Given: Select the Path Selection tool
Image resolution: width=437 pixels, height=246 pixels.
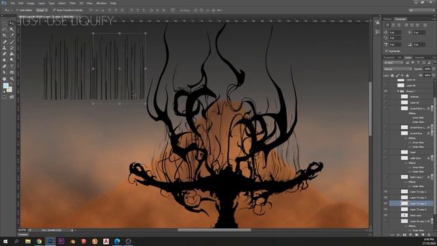Looking at the screenshot, I should (5, 72).
